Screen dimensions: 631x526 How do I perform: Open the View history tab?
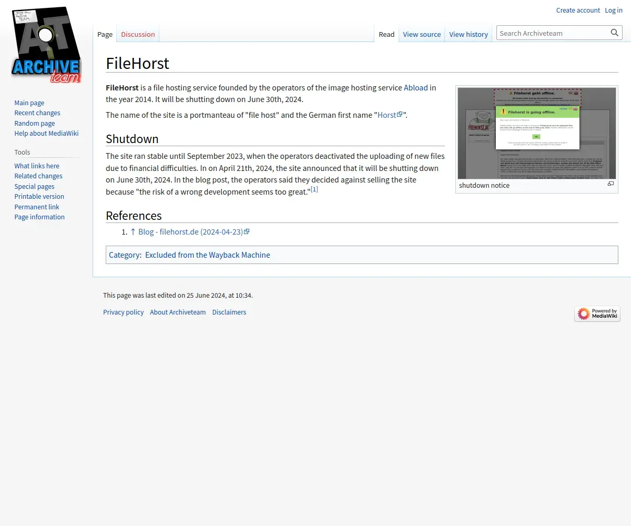coord(469,34)
